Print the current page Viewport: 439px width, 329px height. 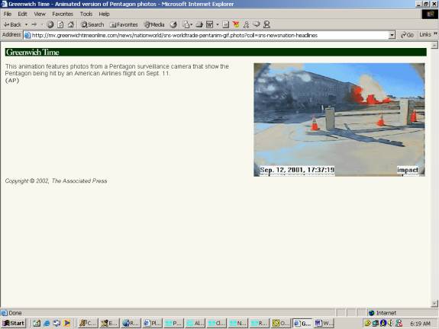(x=199, y=24)
